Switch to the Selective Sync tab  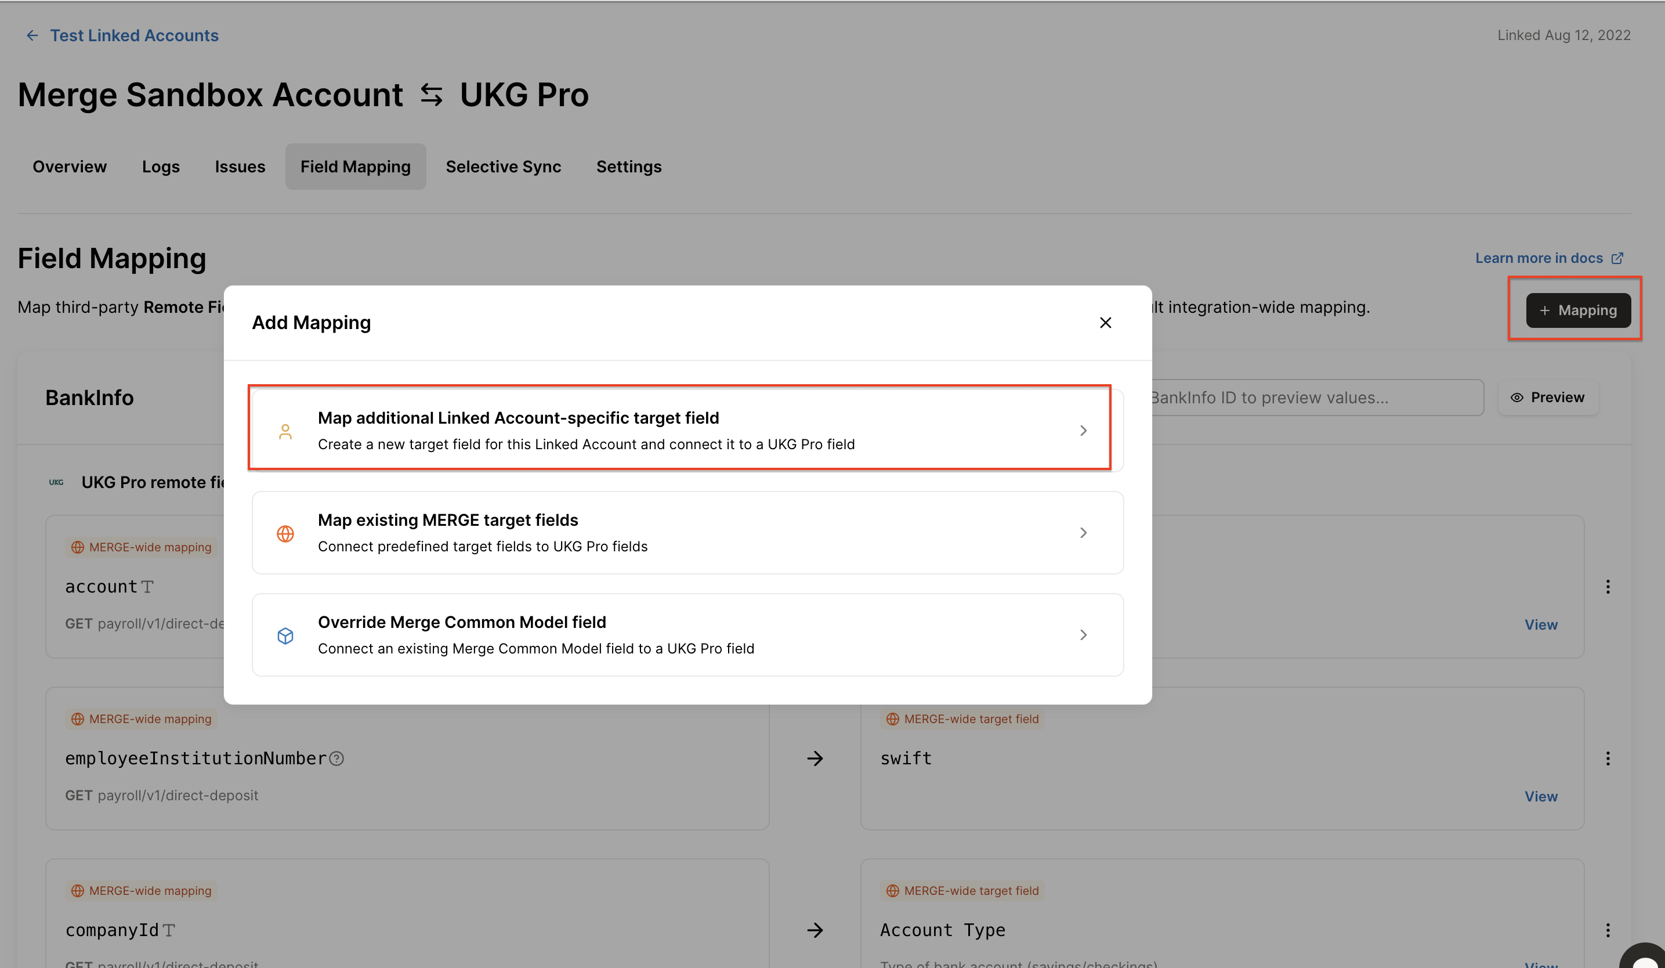click(503, 167)
